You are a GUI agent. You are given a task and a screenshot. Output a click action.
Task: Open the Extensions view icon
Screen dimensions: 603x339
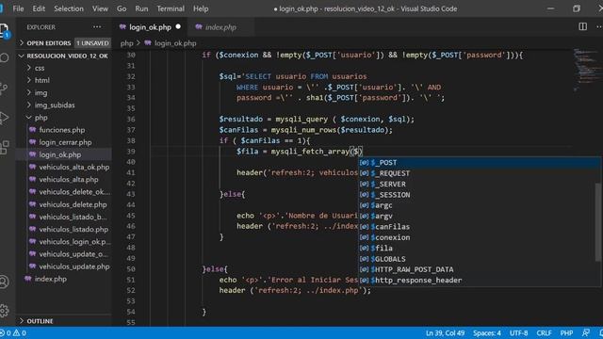(x=4, y=147)
